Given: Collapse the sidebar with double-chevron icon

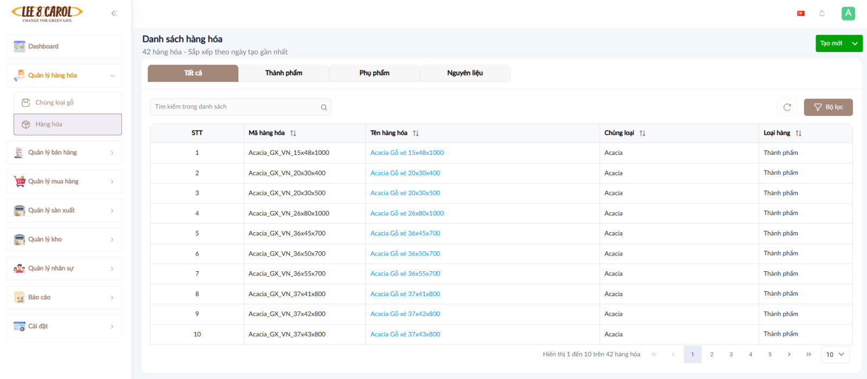Looking at the screenshot, I should click(114, 13).
